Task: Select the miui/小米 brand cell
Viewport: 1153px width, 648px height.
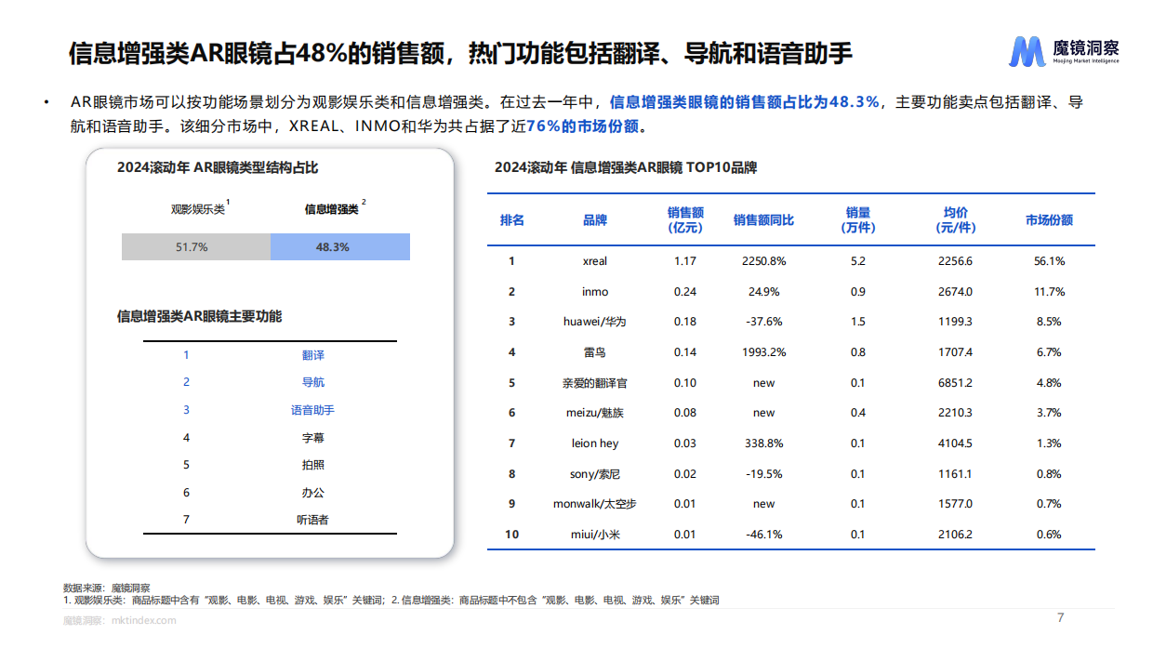Action: click(595, 535)
